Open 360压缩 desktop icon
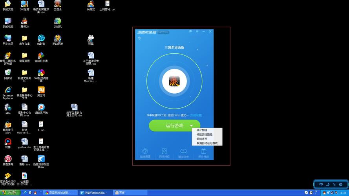The image size is (349, 196). click(24, 5)
